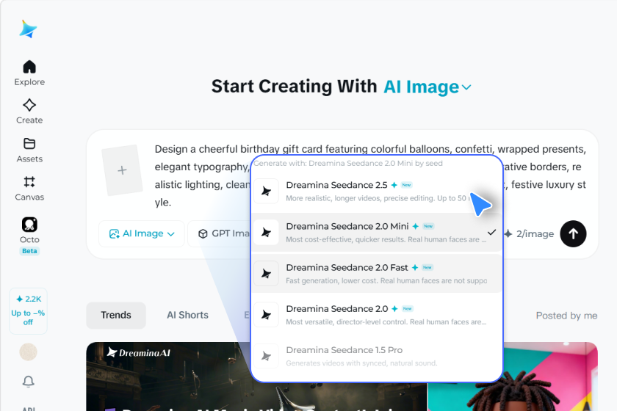Click the Posted by me link
Viewport: 617px width, 411px height.
tap(566, 316)
